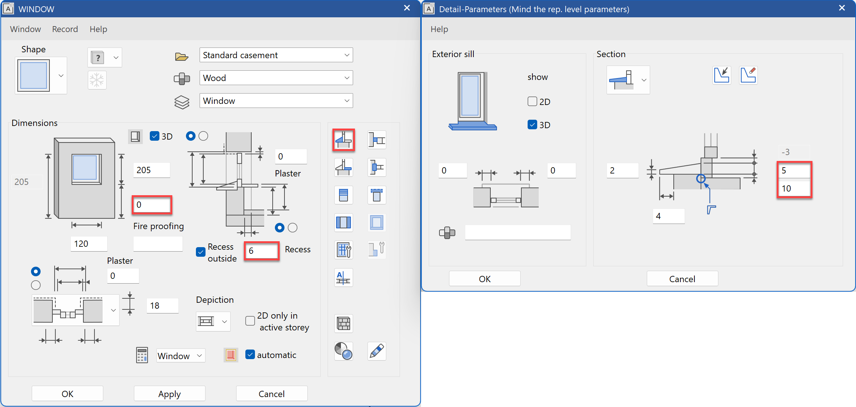Toggle the automatic checkbox
Viewport: 856px width, 407px height.
[250, 355]
